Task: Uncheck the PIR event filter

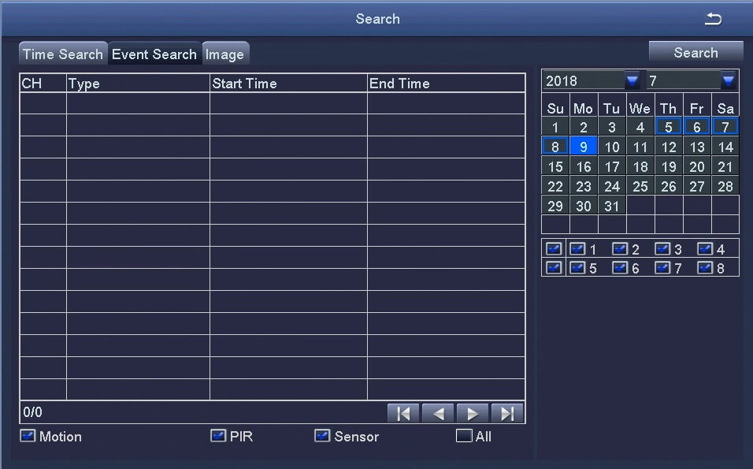Action: 218,436
